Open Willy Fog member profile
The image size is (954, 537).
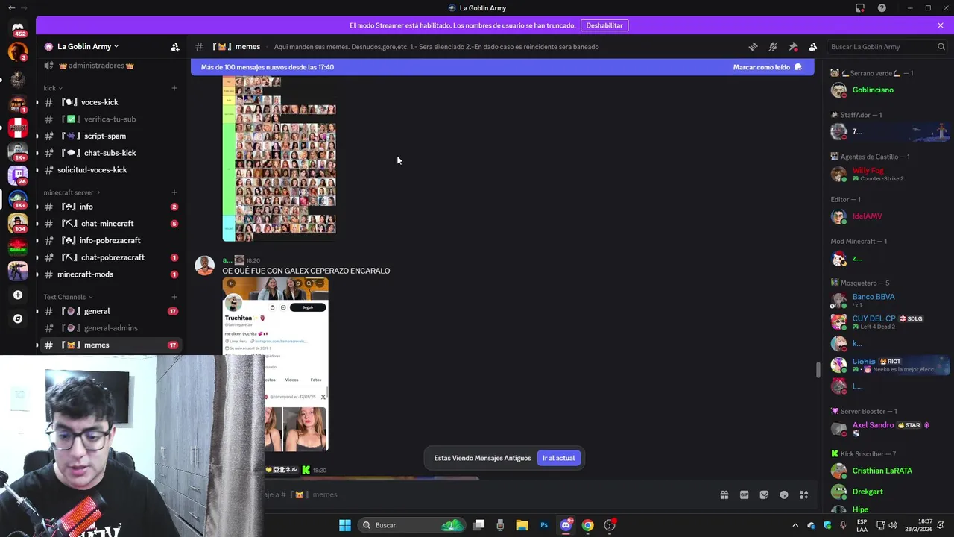887,175
